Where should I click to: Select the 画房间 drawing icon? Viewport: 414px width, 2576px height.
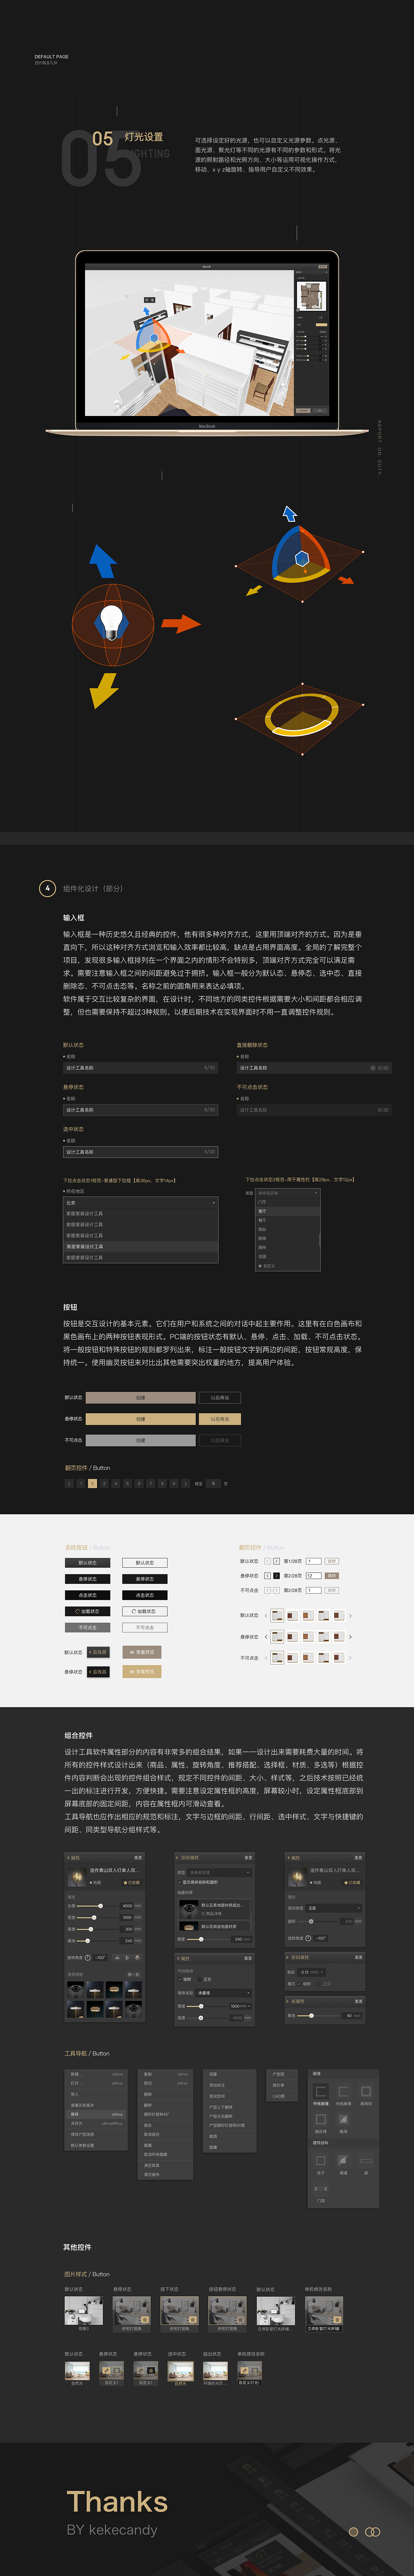pos(366,2092)
